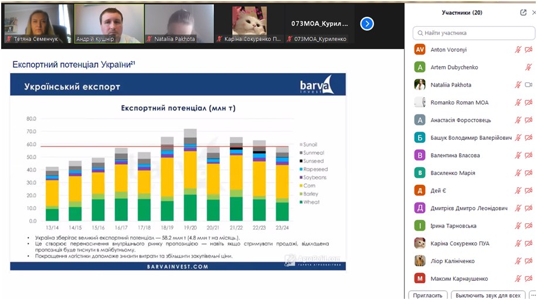
Task: Click Wheat legend color swatch
Action: click(301, 202)
